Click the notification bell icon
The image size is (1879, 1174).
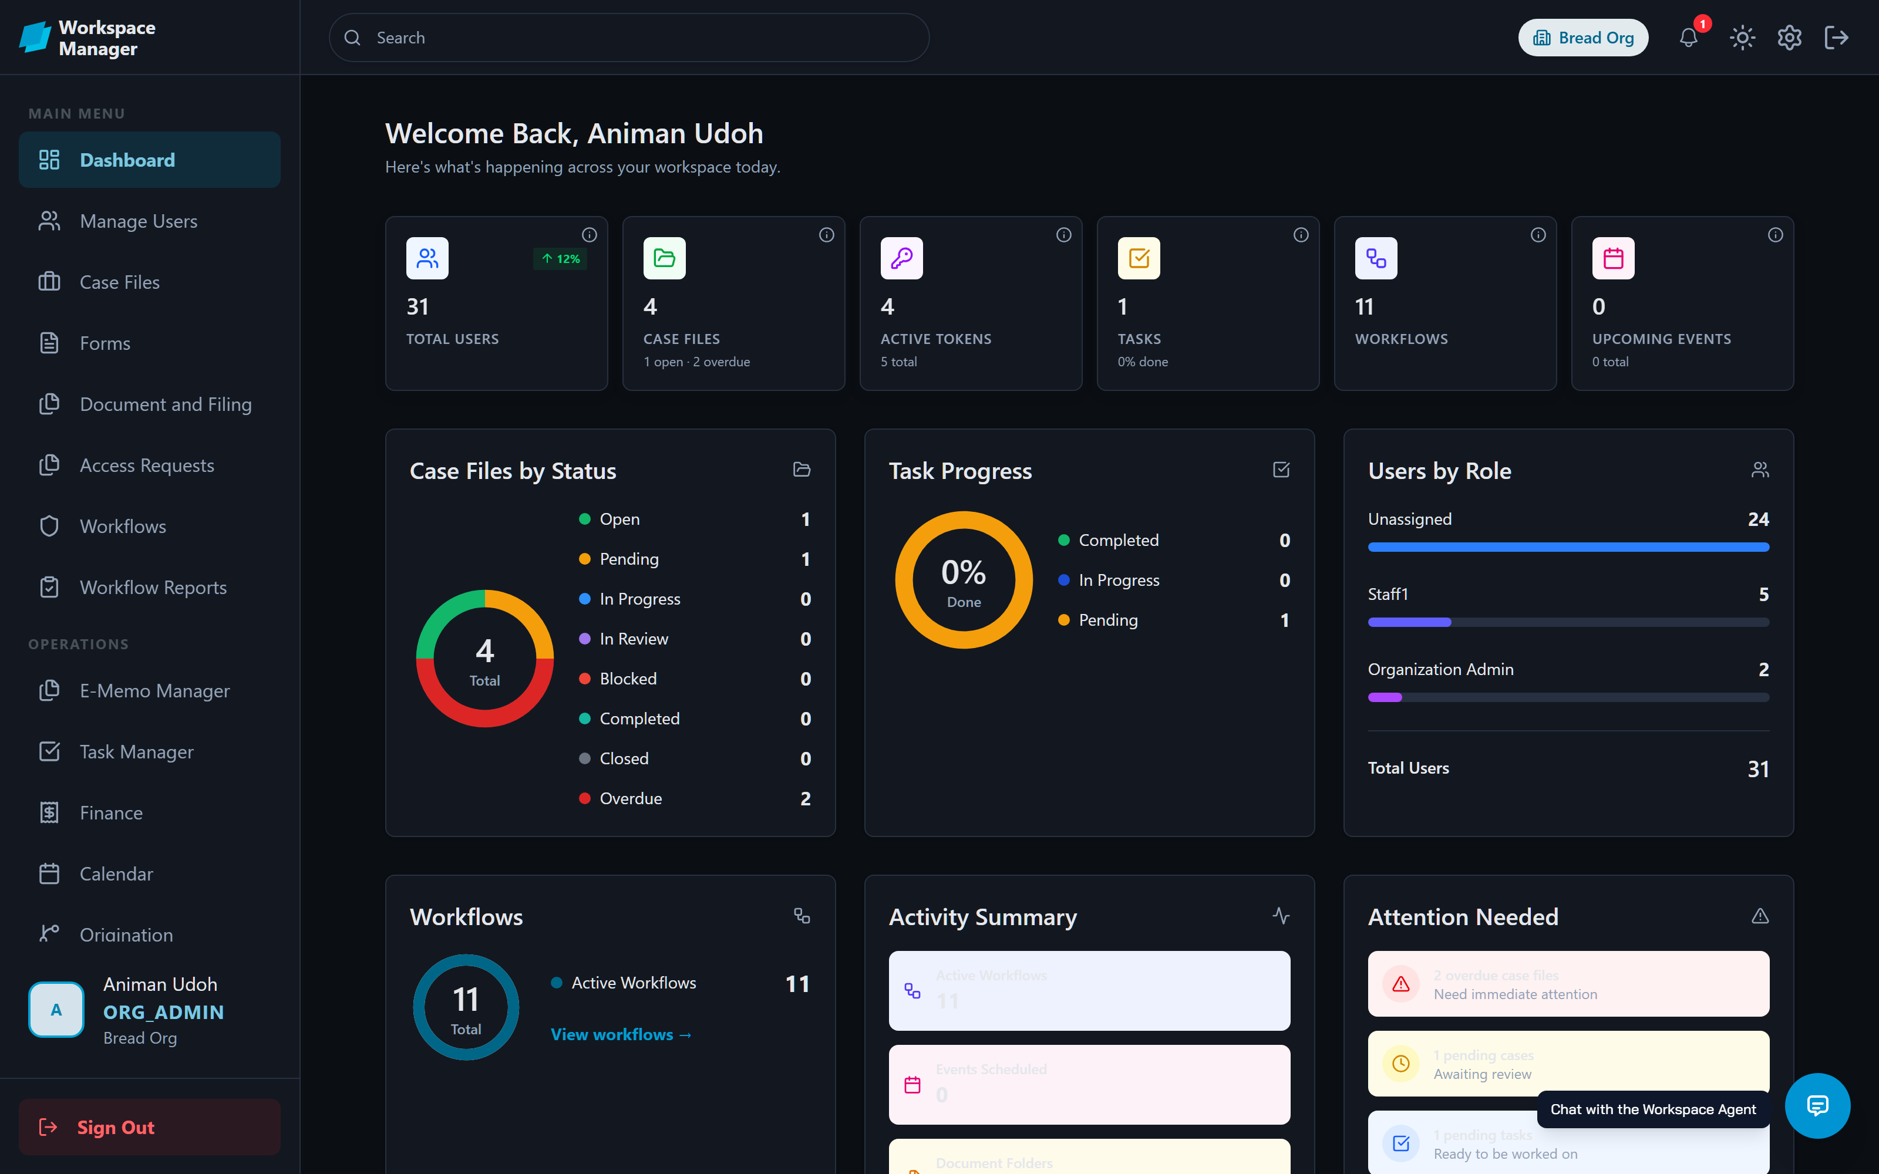(x=1688, y=37)
